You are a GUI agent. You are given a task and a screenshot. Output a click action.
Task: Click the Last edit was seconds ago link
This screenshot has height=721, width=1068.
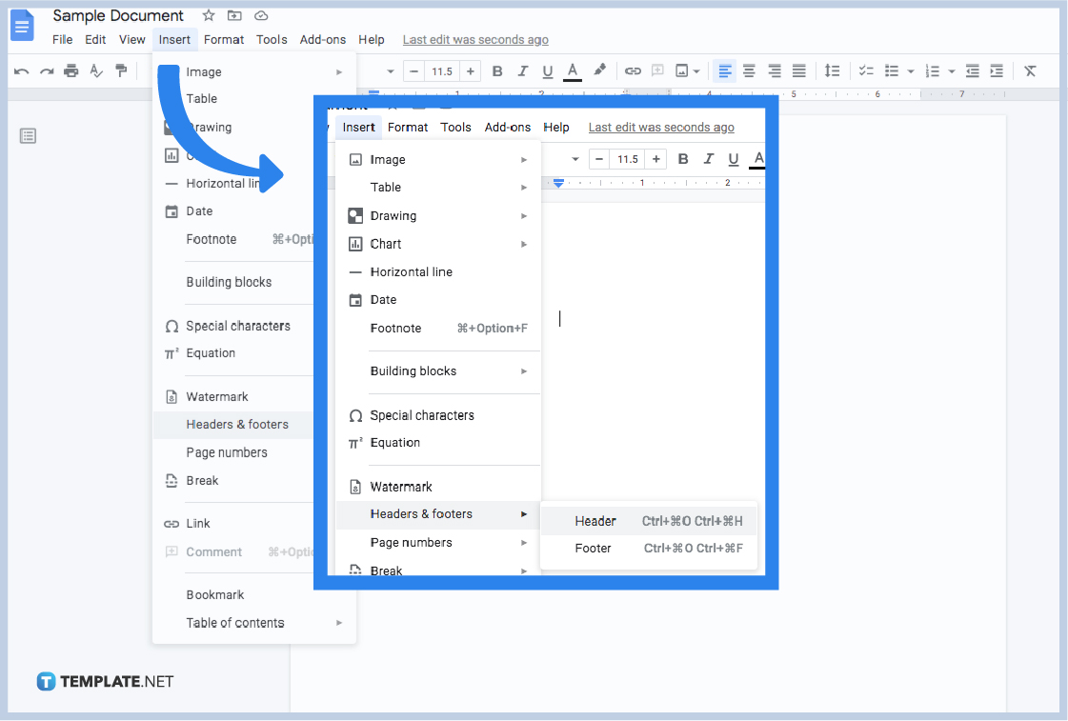661,127
